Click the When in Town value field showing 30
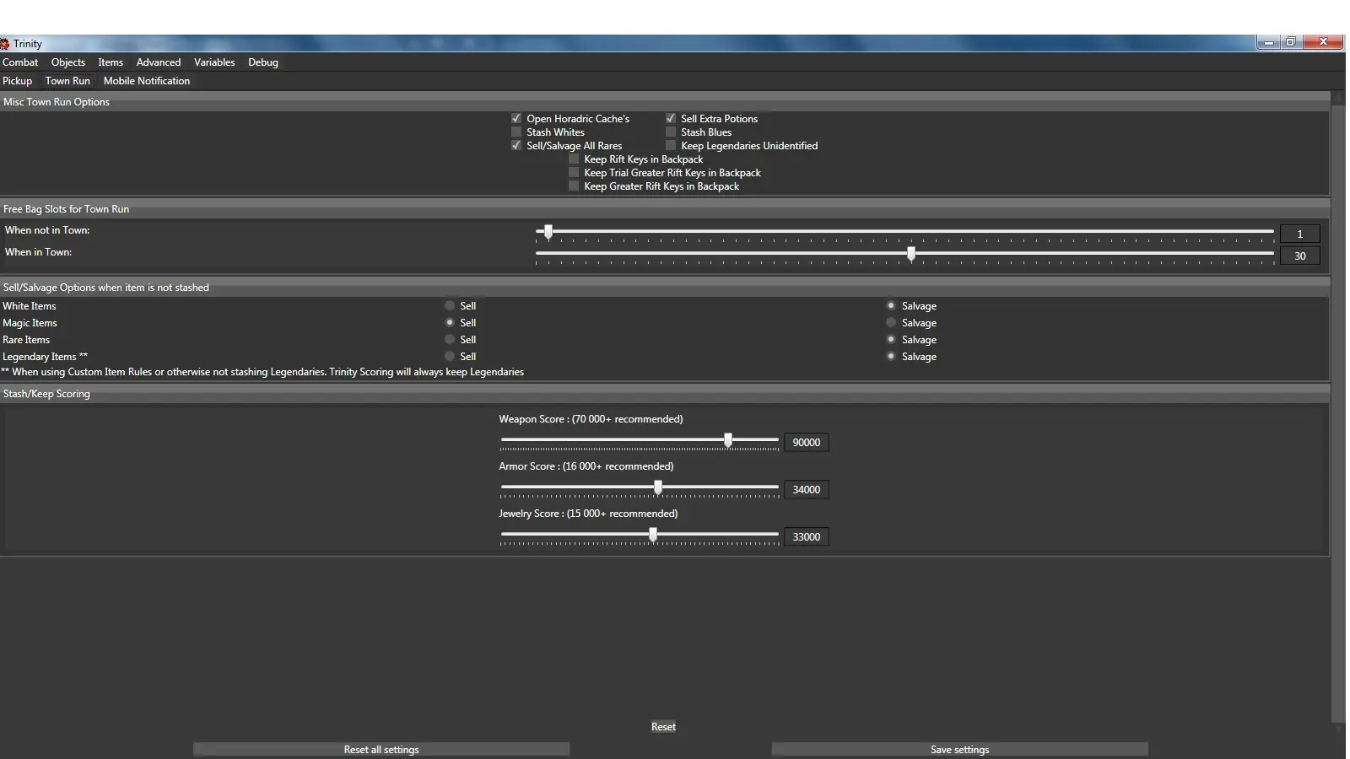Screen dimensions: 1350x759 (1299, 256)
